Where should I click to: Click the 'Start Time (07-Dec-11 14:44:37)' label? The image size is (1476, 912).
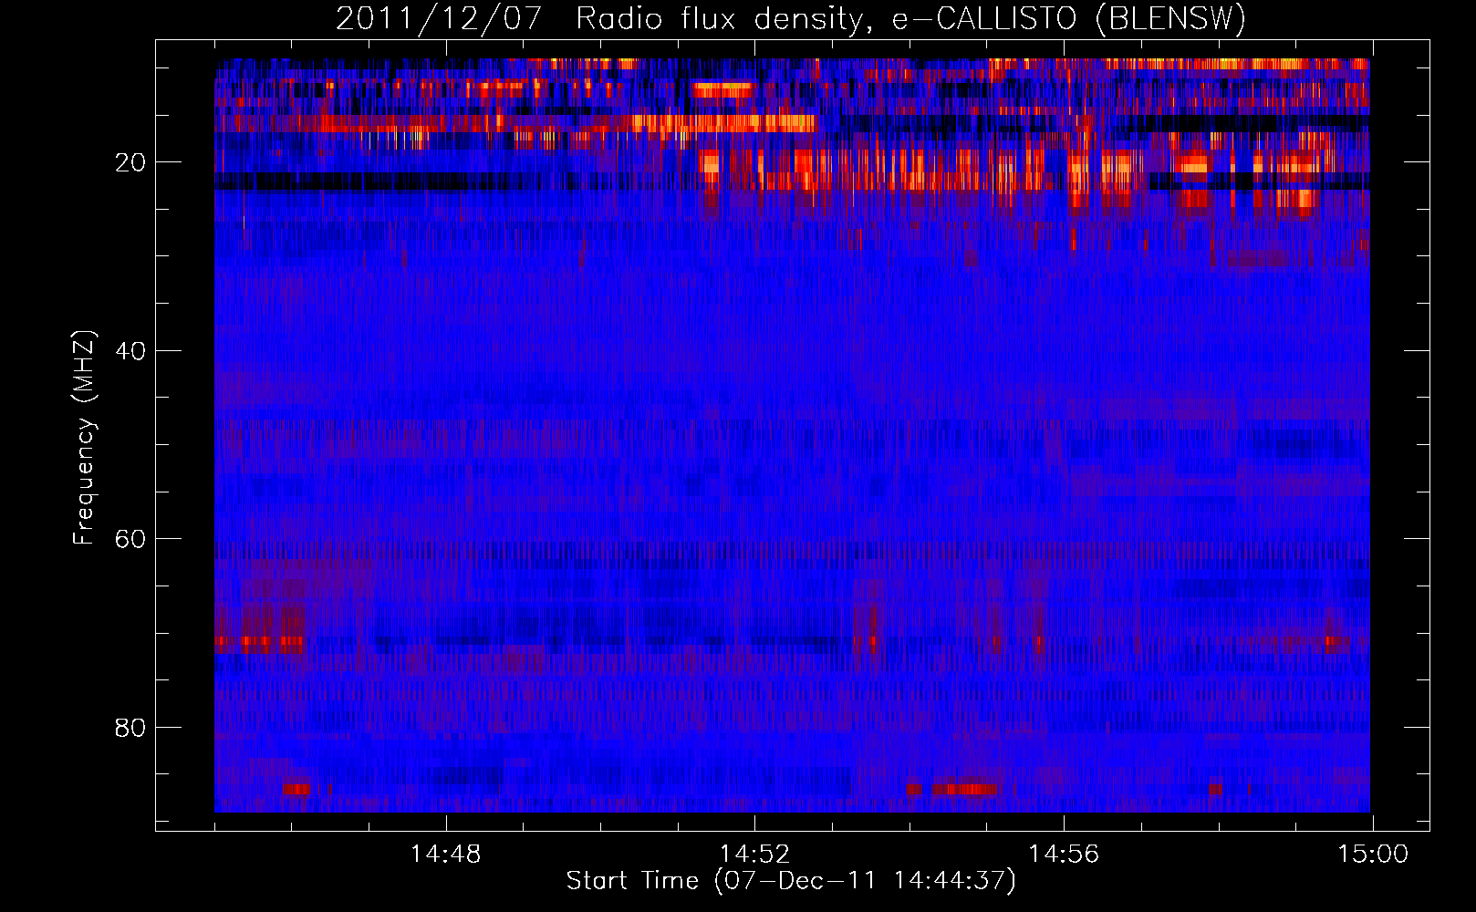(x=791, y=881)
